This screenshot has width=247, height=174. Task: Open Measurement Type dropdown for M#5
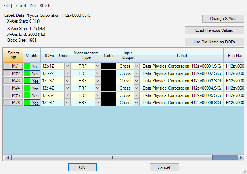(x=98, y=95)
